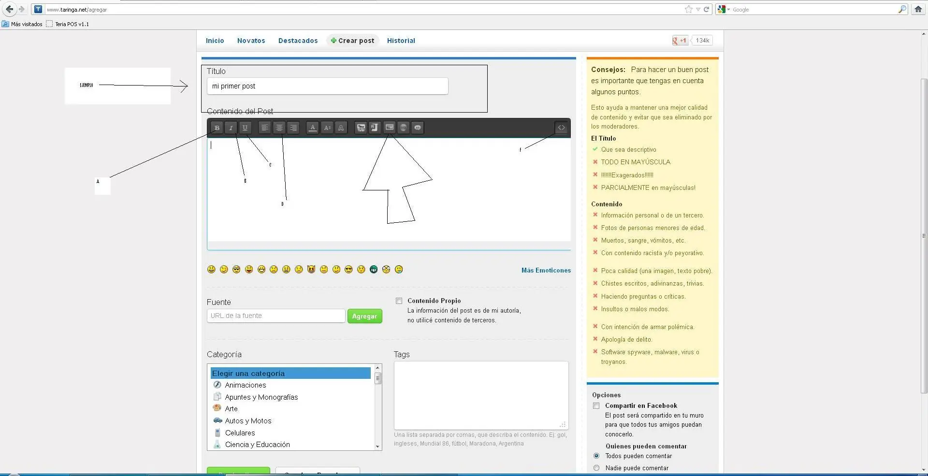This screenshot has width=928, height=476.
Task: Open the Destacados tab
Action: [298, 41]
